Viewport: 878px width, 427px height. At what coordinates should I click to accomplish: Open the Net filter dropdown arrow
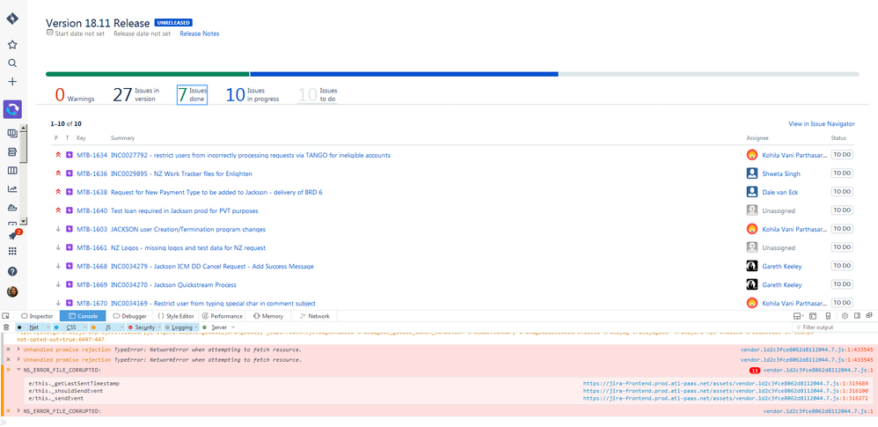[48, 327]
